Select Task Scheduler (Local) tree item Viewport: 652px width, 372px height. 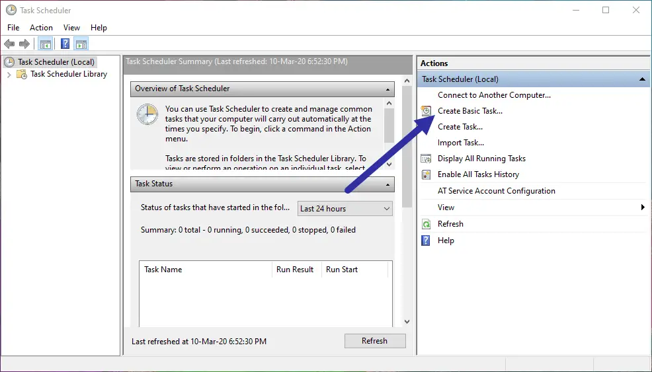tap(56, 62)
